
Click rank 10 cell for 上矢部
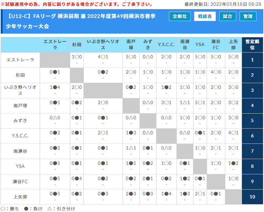[x=252, y=197]
